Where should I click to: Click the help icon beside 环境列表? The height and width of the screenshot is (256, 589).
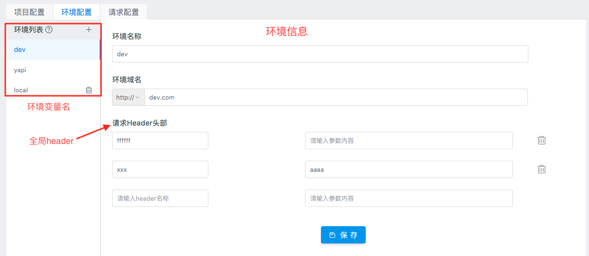click(49, 30)
